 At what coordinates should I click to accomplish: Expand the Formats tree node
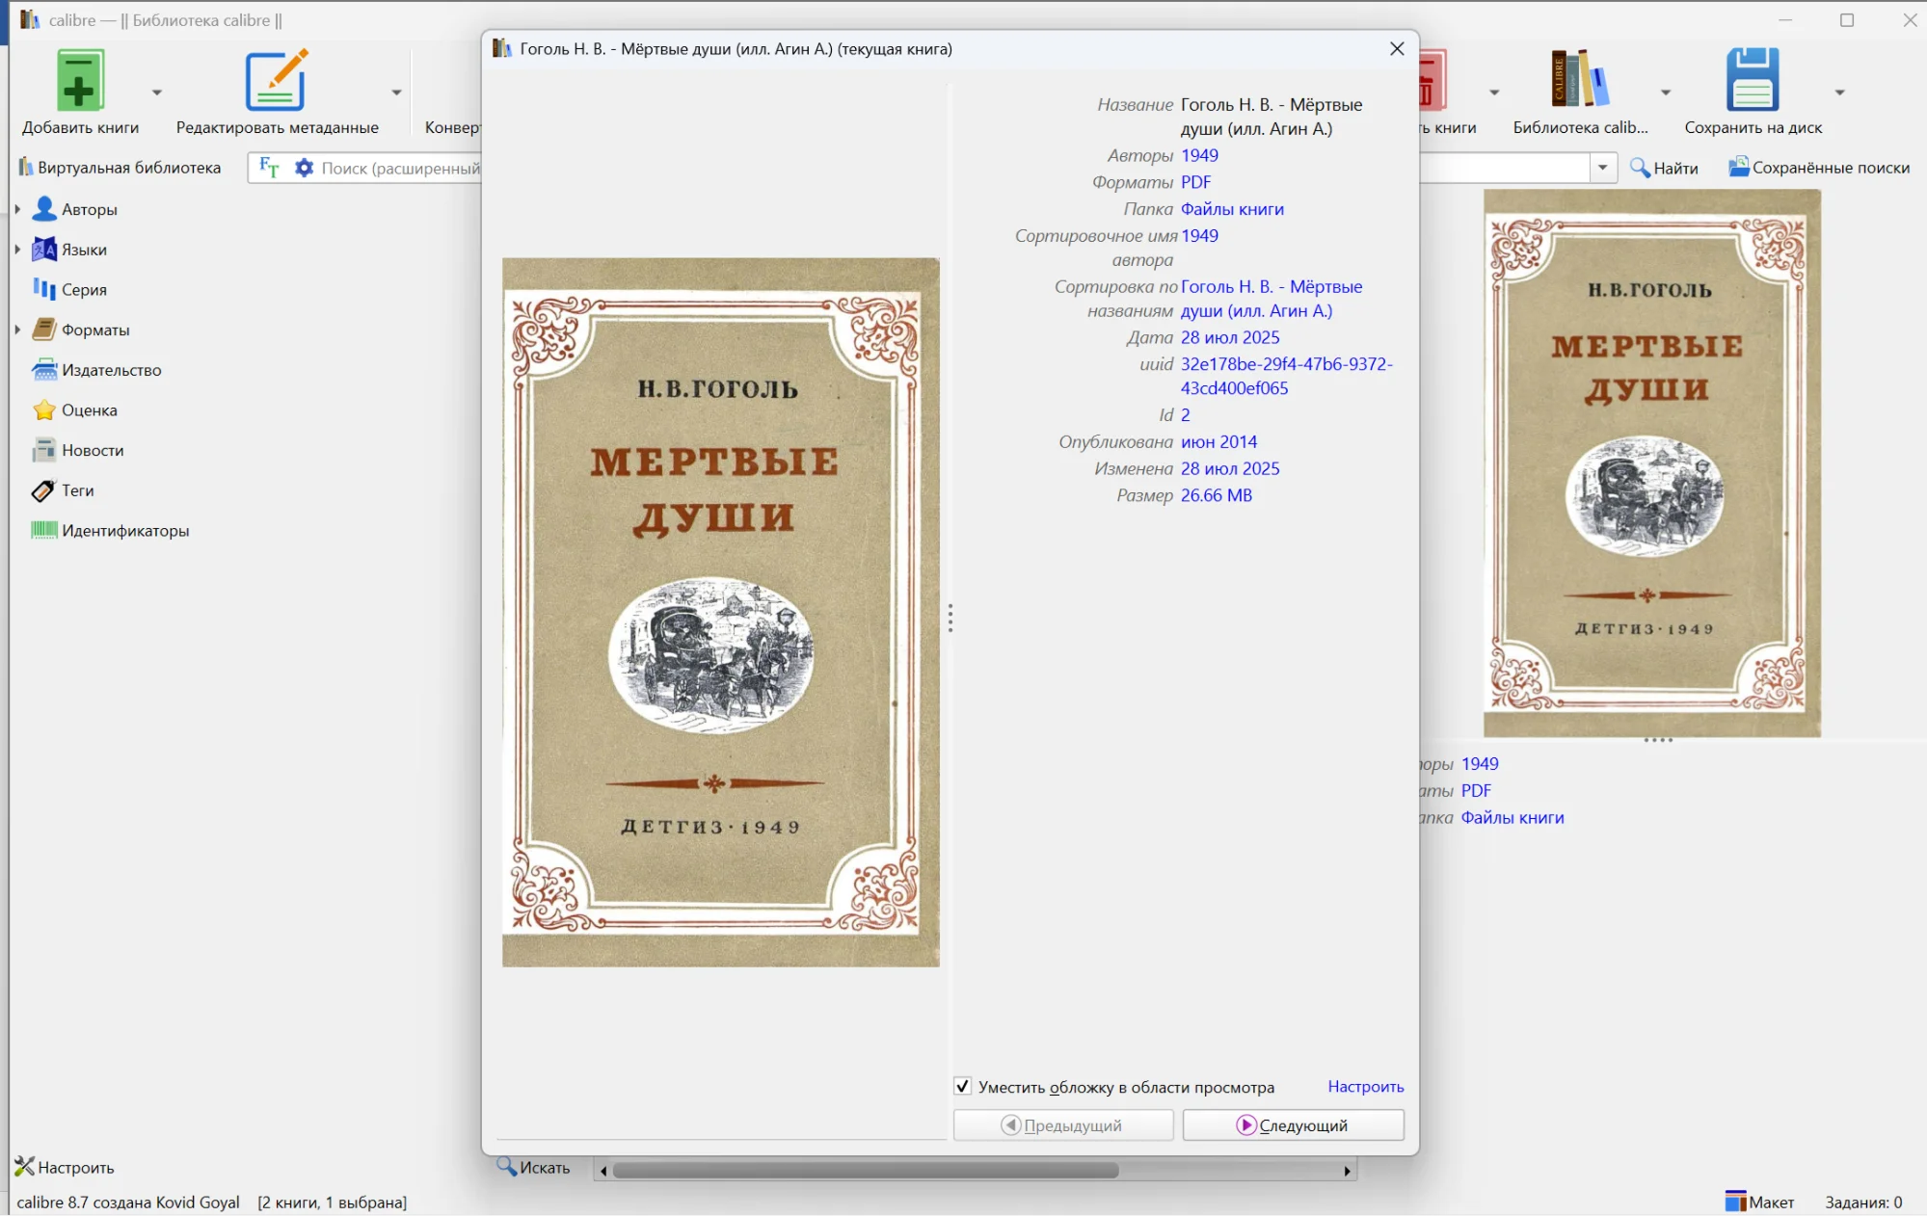click(x=17, y=330)
